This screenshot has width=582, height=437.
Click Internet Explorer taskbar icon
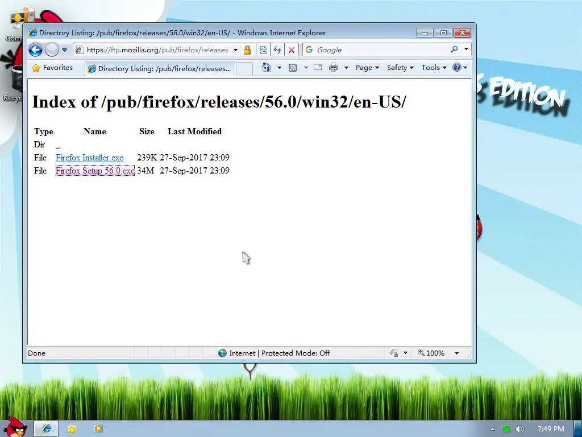pyautogui.click(x=47, y=429)
